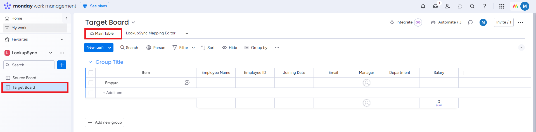Click the sidebar Search field
536x132 pixels.
point(29,65)
